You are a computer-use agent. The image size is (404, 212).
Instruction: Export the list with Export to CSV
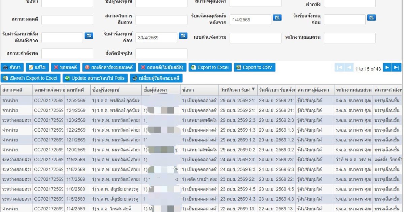254,67
